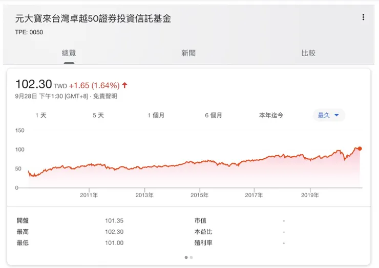
Task: Switch to the 總覽 tab
Action: 69,53
